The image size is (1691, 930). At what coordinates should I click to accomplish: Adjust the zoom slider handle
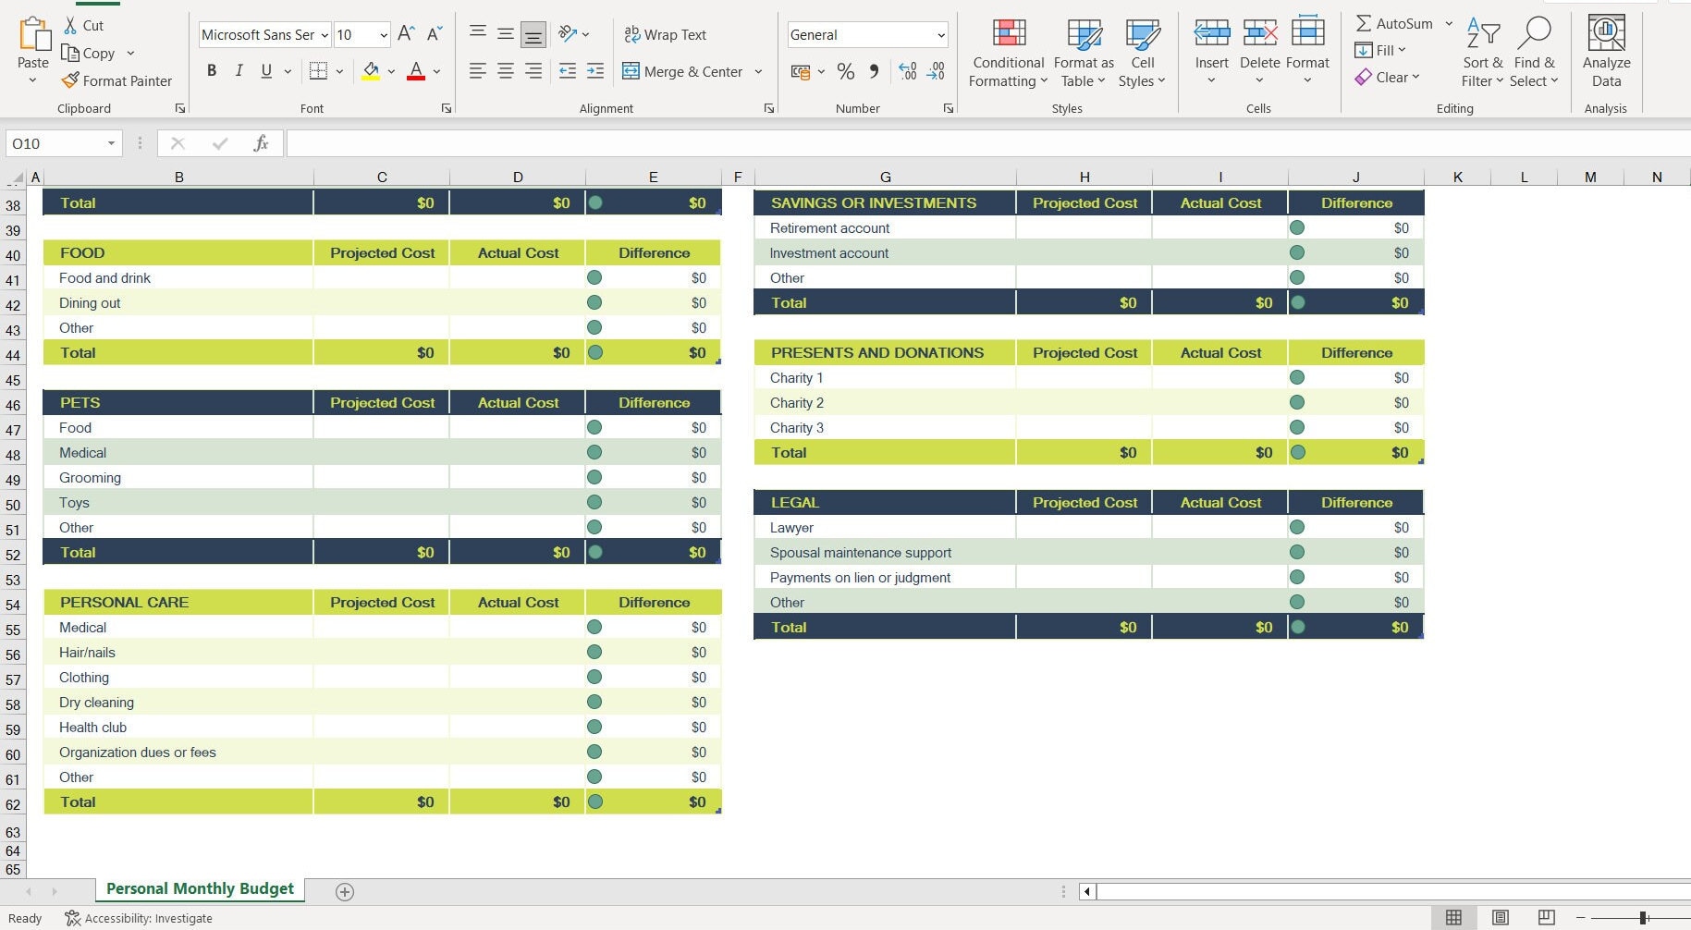pos(1643,917)
